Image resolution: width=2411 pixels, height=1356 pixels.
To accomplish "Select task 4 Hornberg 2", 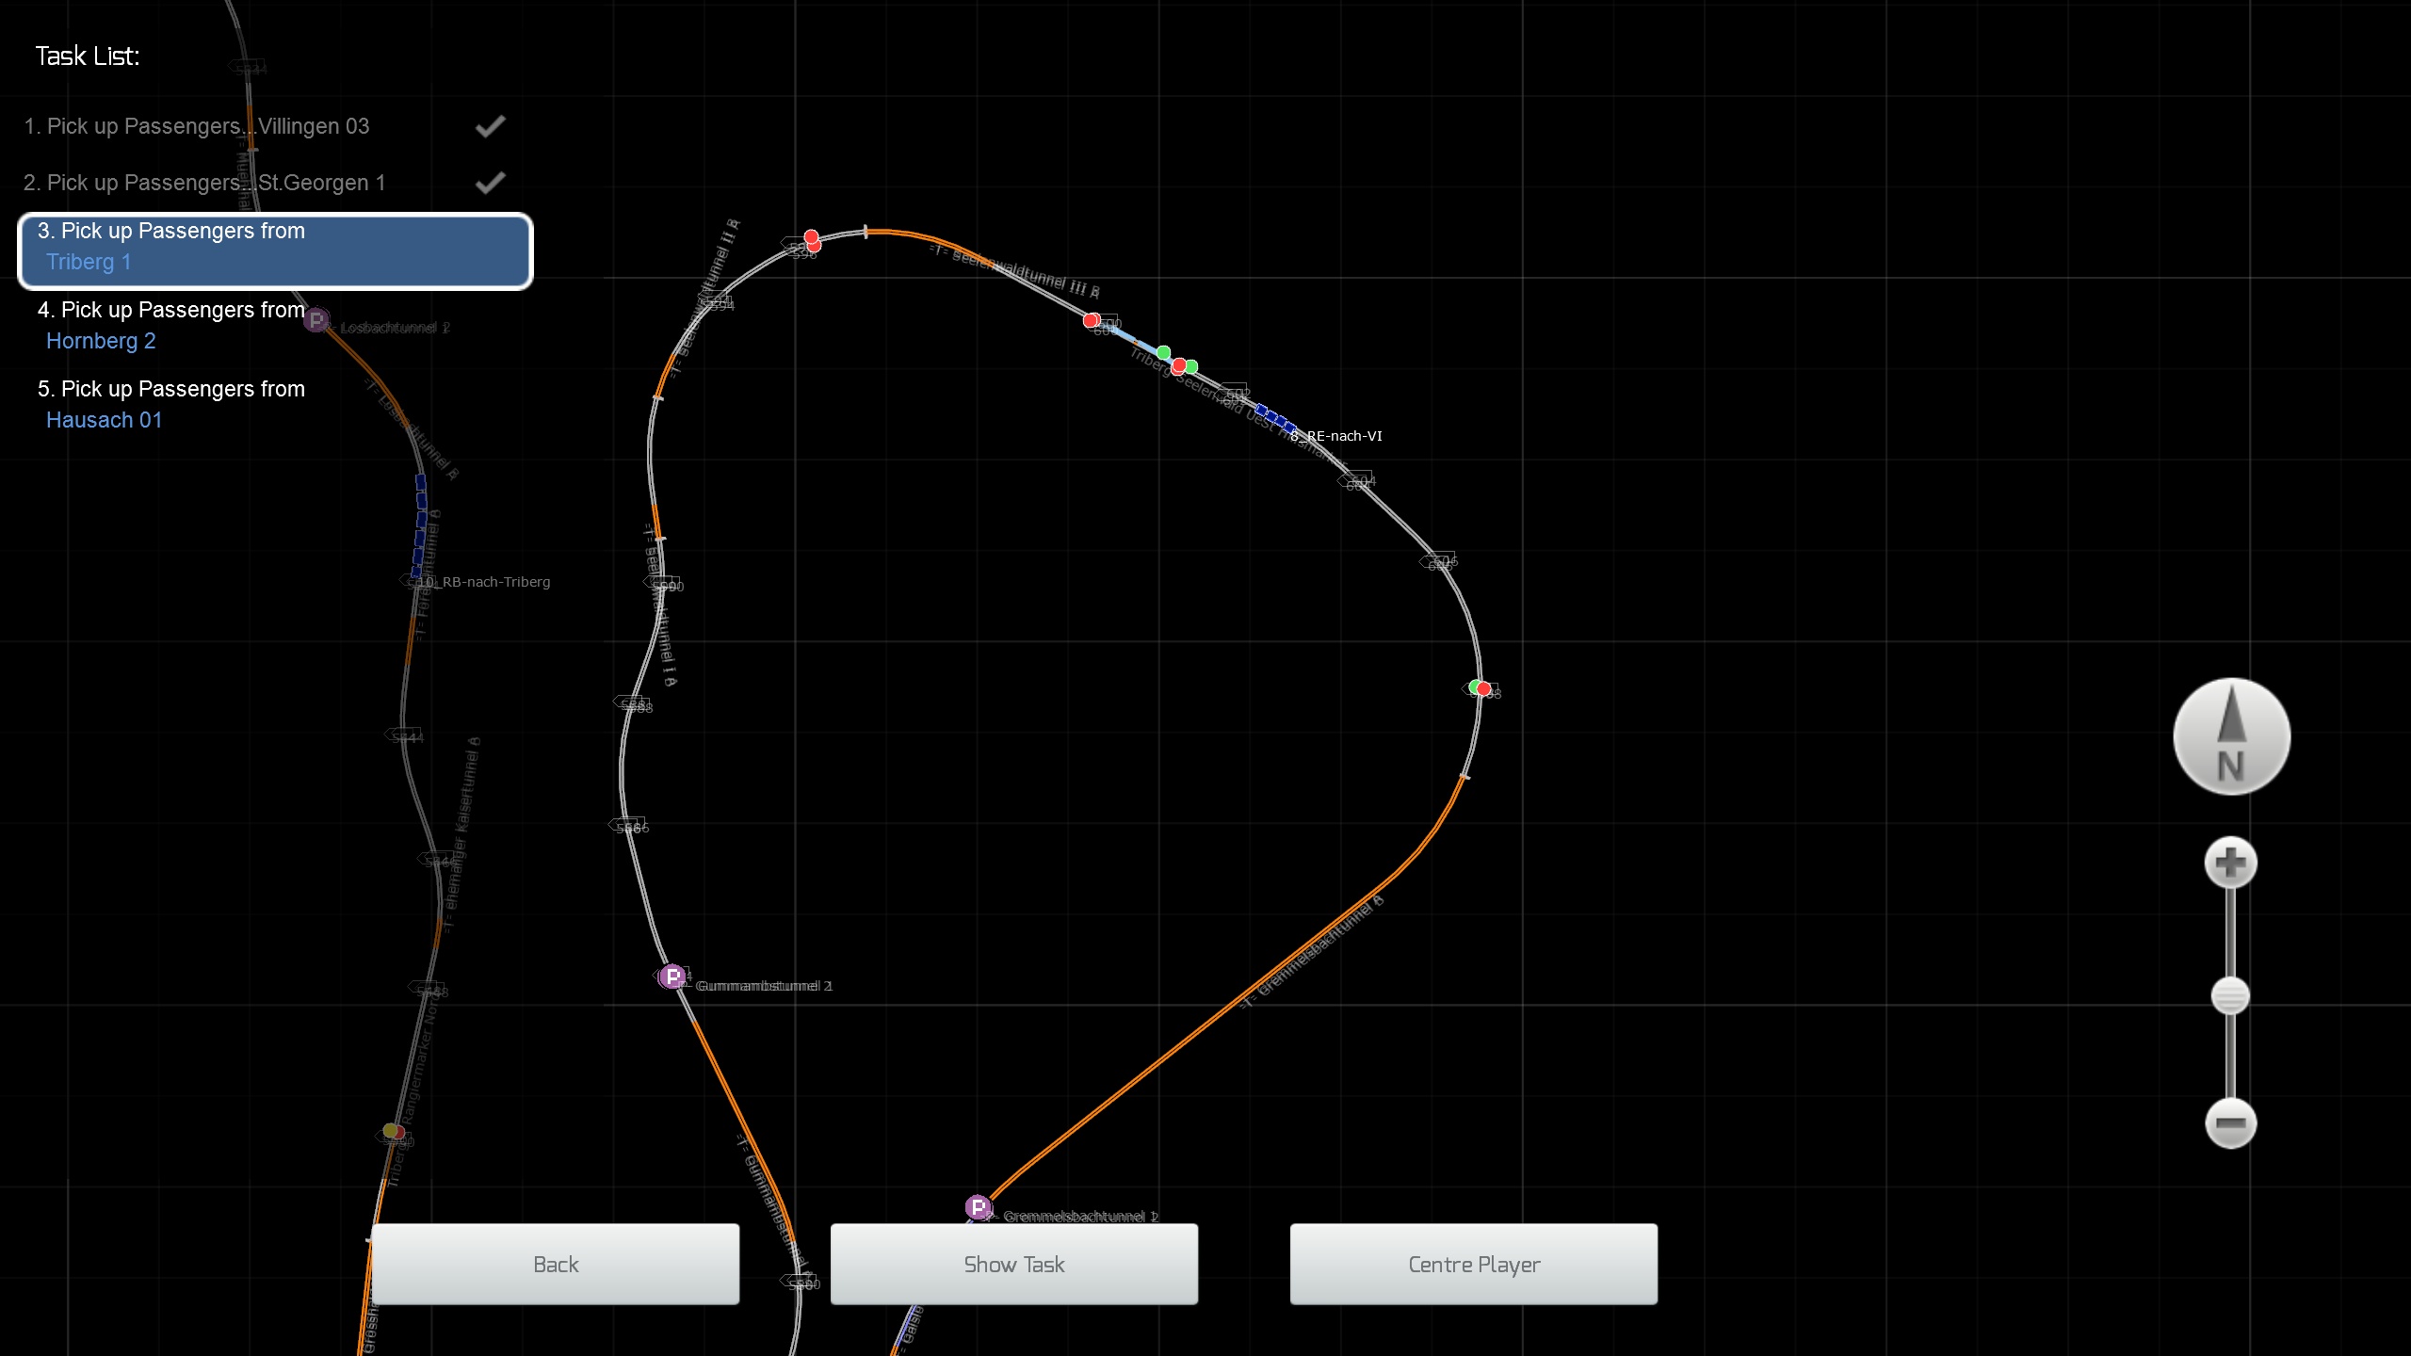I will 170,326.
